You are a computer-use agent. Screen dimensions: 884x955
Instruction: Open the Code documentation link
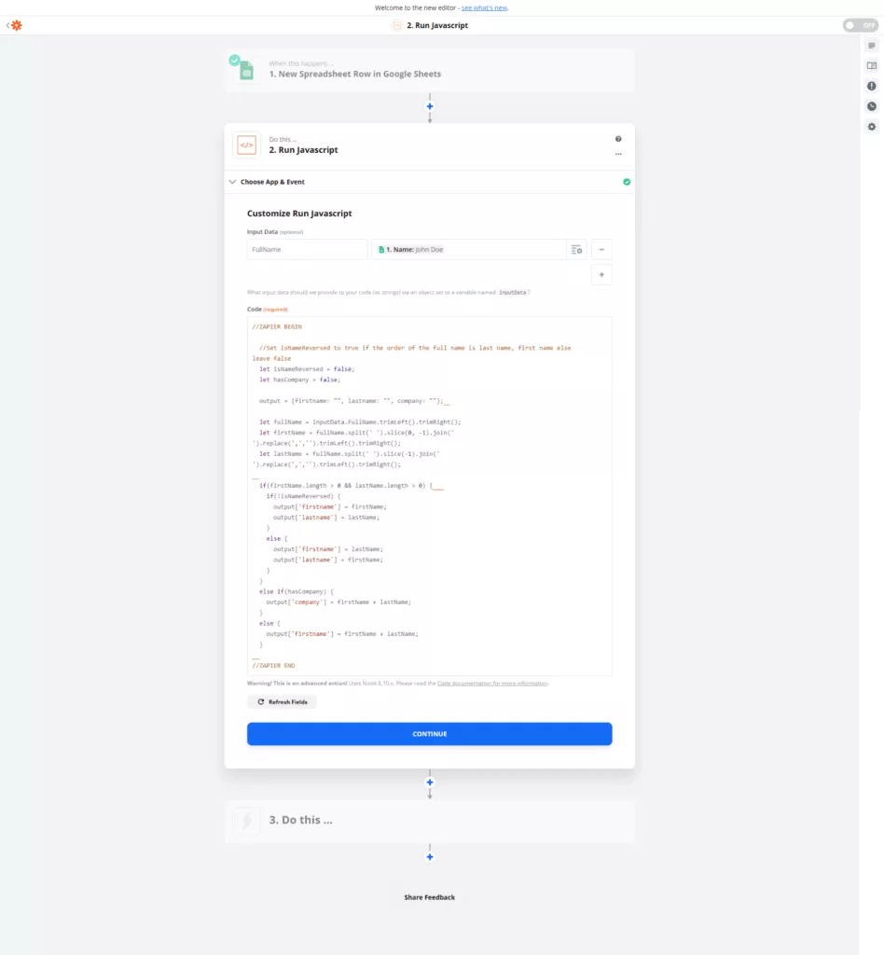click(x=492, y=684)
